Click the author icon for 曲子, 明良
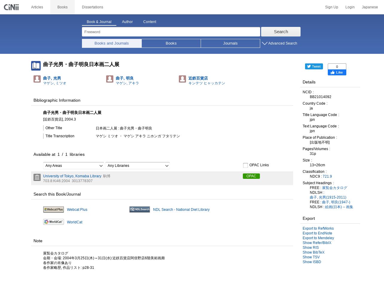The height and width of the screenshot is (282, 384). pos(110,79)
